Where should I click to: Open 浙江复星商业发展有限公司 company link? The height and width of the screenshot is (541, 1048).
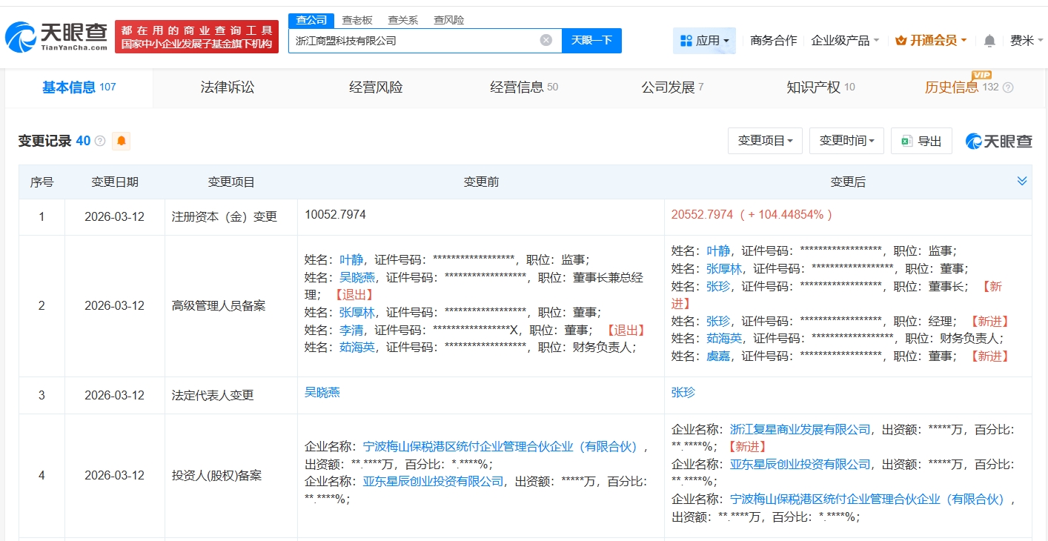click(800, 429)
